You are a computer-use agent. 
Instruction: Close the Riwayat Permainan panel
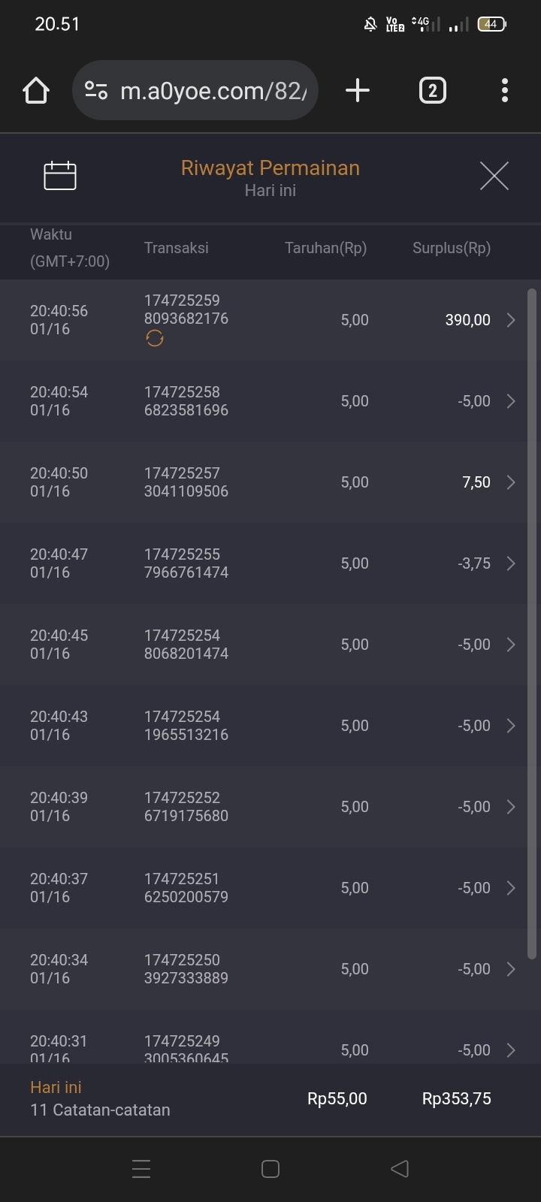(x=494, y=176)
